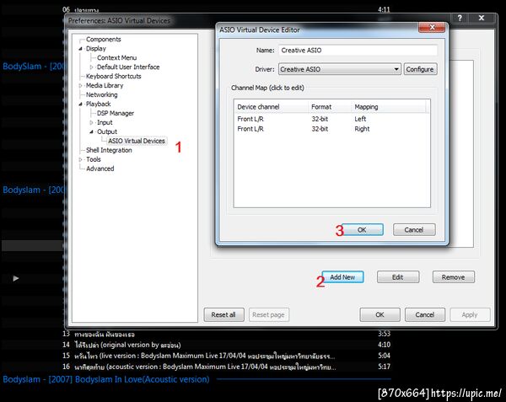Expand the Input tree node
The height and width of the screenshot is (402, 506).
[92, 122]
